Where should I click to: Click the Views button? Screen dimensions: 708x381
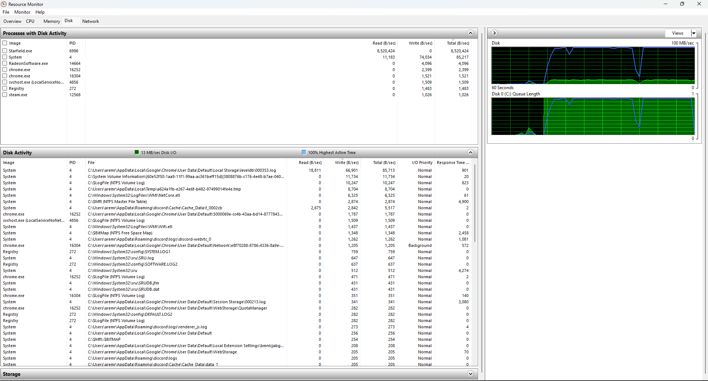677,33
